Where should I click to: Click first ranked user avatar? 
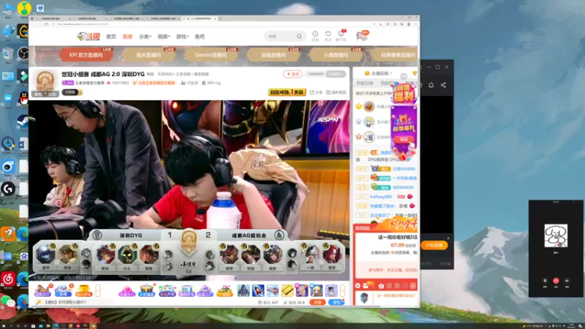tap(369, 107)
